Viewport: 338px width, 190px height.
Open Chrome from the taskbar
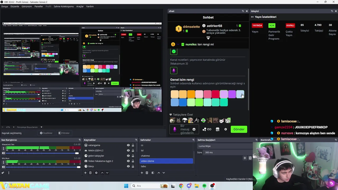(x=181, y=186)
